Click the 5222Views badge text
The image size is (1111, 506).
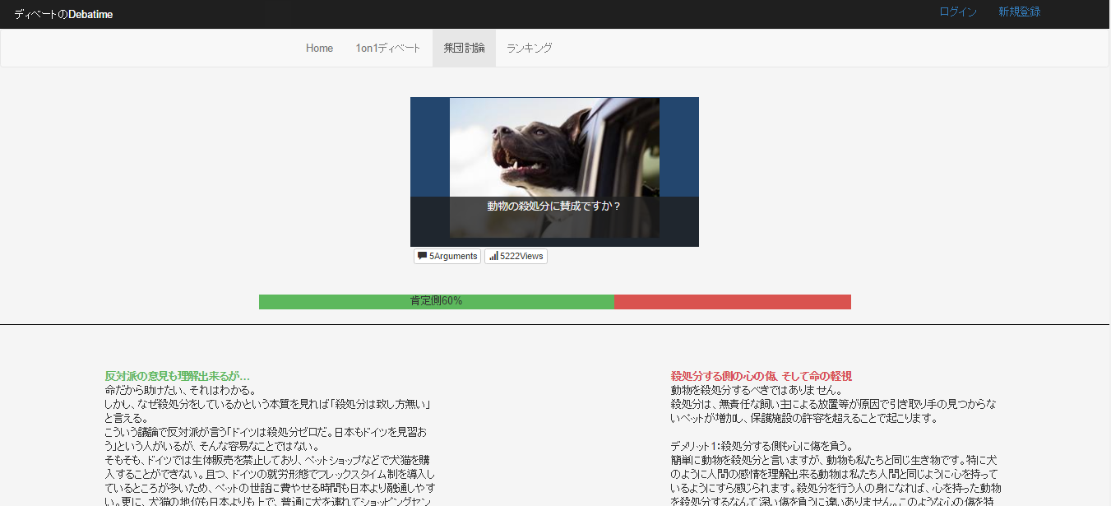pyautogui.click(x=521, y=257)
